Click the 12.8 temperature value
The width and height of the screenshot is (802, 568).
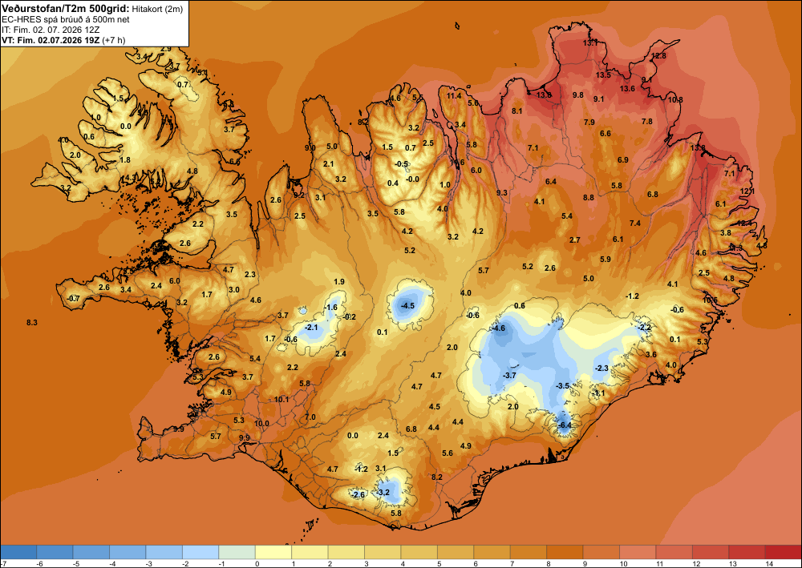tap(658, 55)
